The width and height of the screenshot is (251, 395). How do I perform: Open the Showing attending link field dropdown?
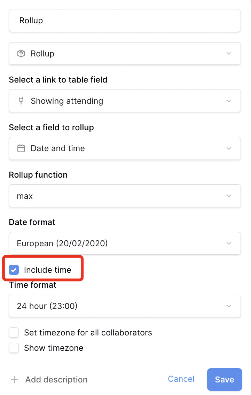tap(125, 101)
